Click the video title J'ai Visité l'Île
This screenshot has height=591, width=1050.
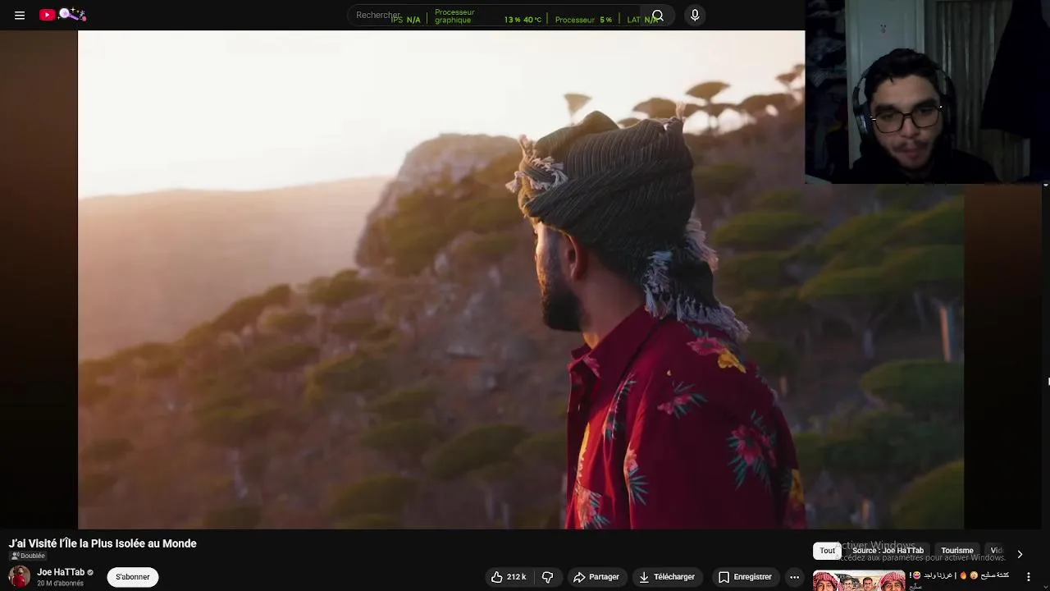point(103,543)
